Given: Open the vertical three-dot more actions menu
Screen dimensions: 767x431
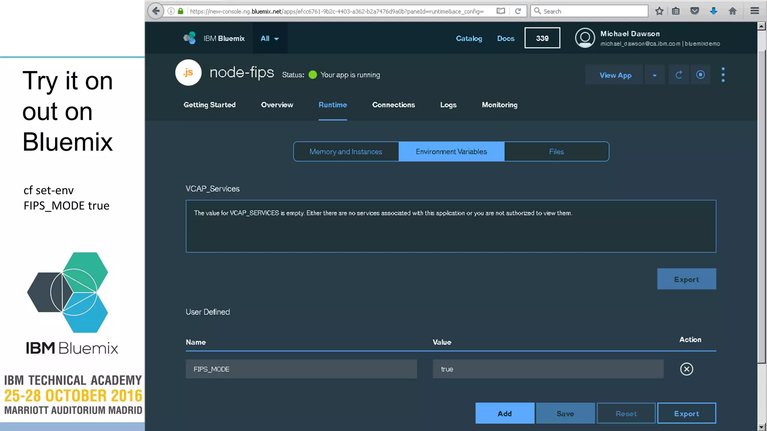Looking at the screenshot, I should (723, 75).
